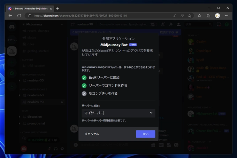This screenshot has height=158, width=237.
Task: Toggle the サーバーでコマンドを作る permission check
Action: tap(84, 86)
